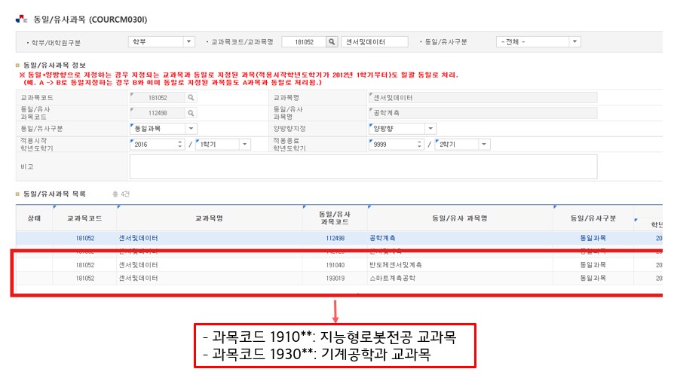Click the search icon beside course code 181052 in top filter
Screen dimensions: 674x378
(332, 42)
